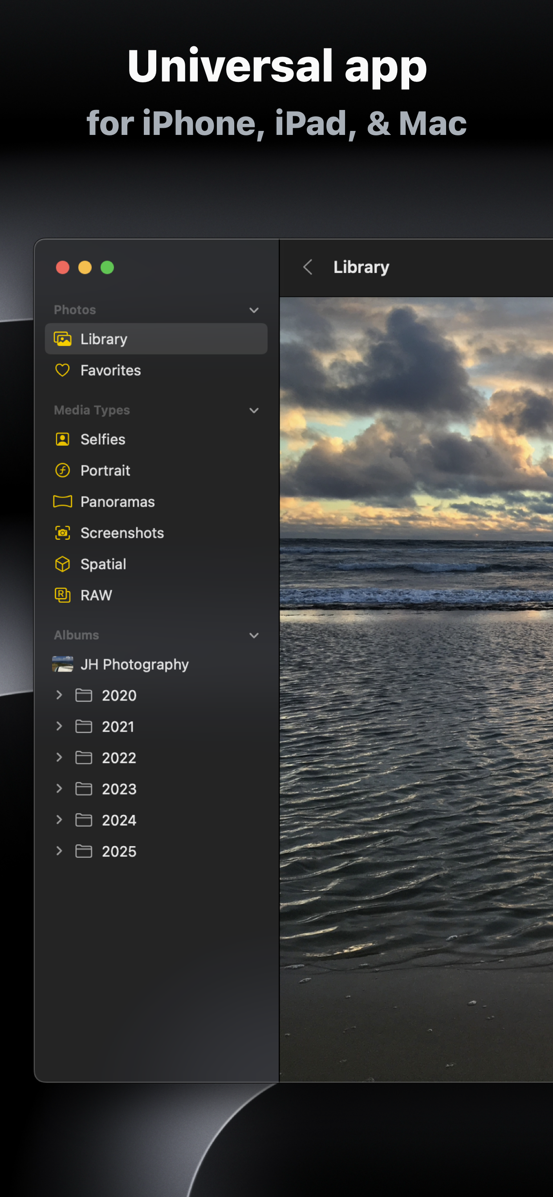Click the 2025 folder icon

(84, 851)
